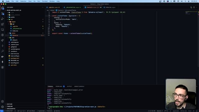Open the Live Share activity bar view

pos(2,40)
